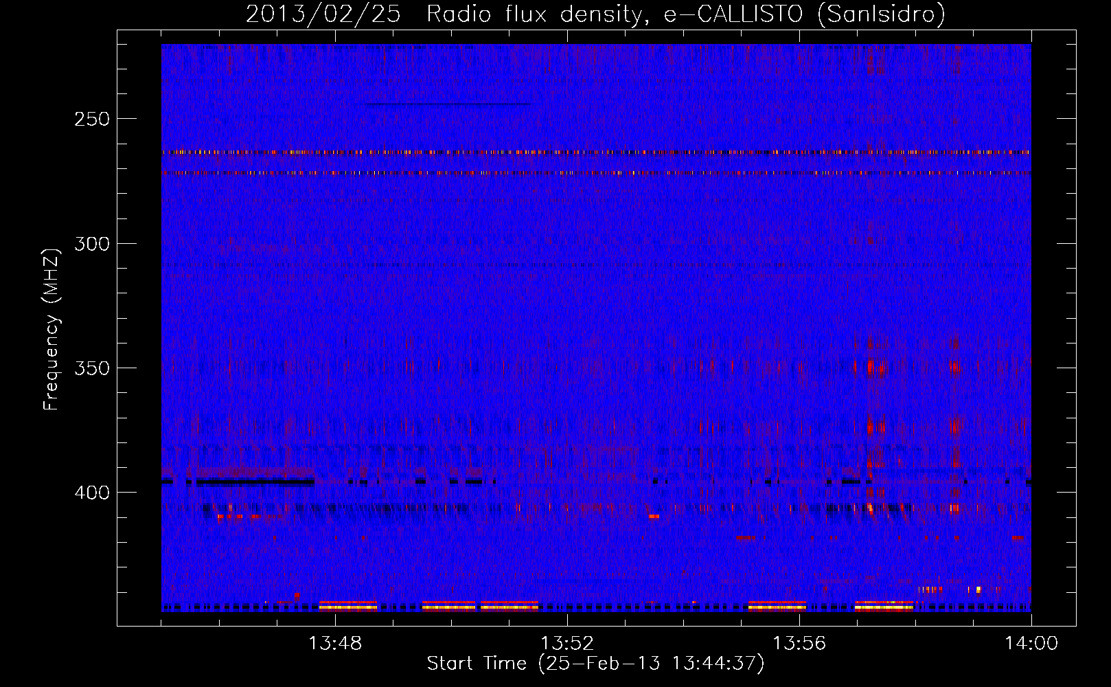Click the 350 frequency tick label
The width and height of the screenshot is (1111, 687).
coord(92,368)
